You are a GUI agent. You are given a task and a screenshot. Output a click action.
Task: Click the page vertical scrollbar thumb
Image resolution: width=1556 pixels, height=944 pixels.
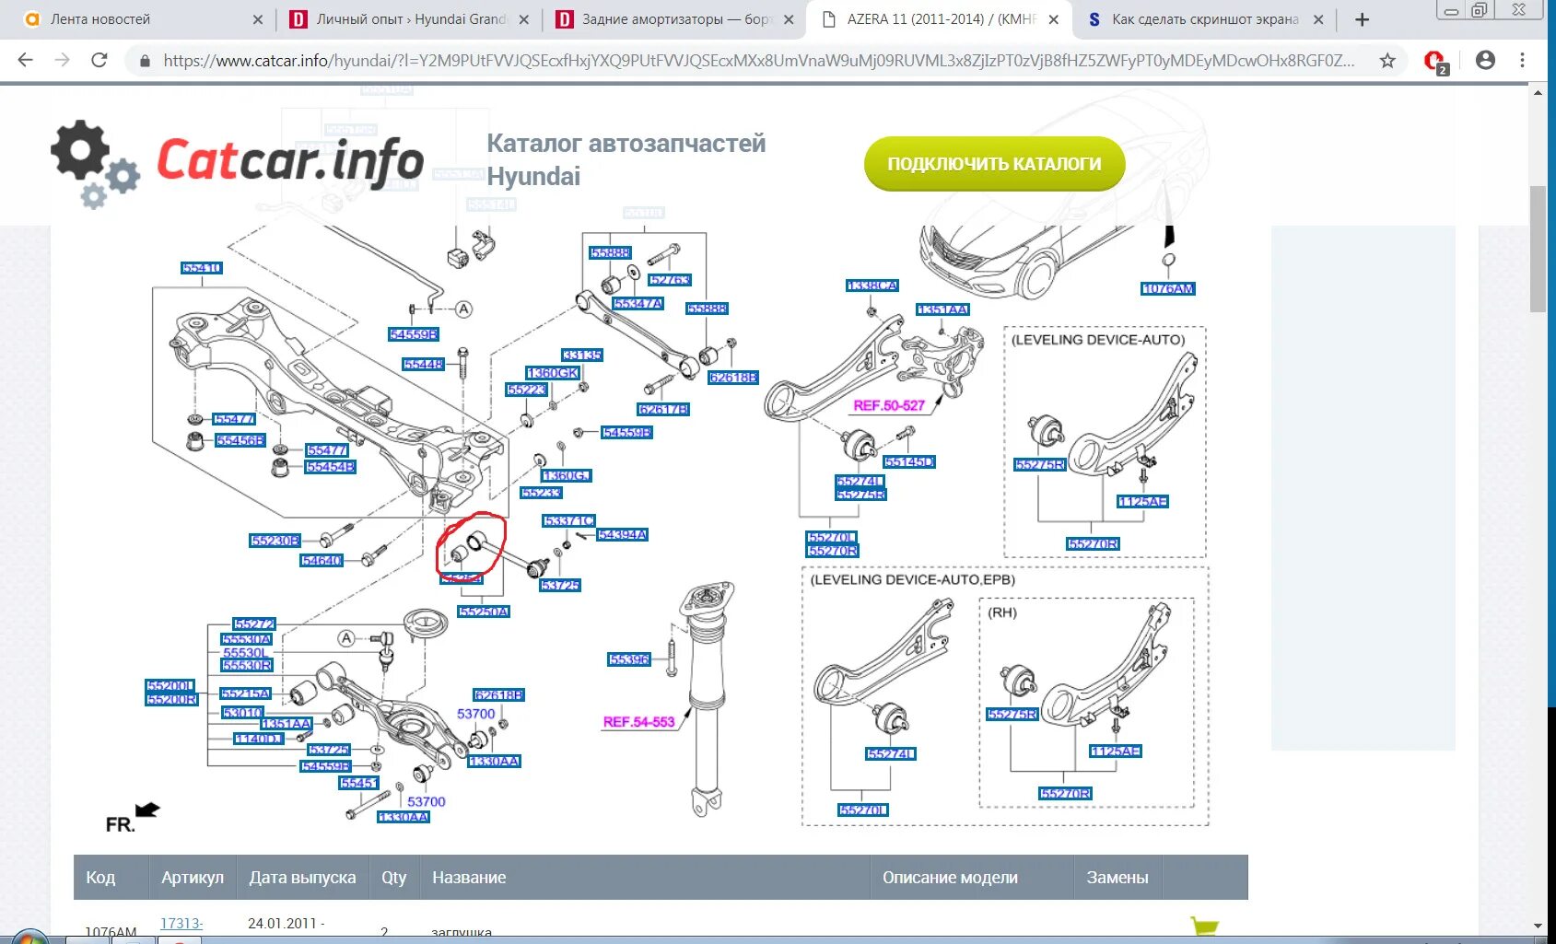(1538, 249)
